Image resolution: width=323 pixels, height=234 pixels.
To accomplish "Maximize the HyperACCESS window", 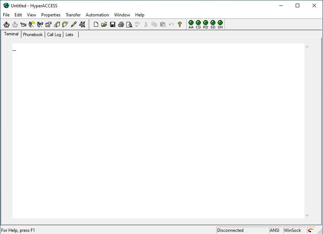I will [297, 5].
